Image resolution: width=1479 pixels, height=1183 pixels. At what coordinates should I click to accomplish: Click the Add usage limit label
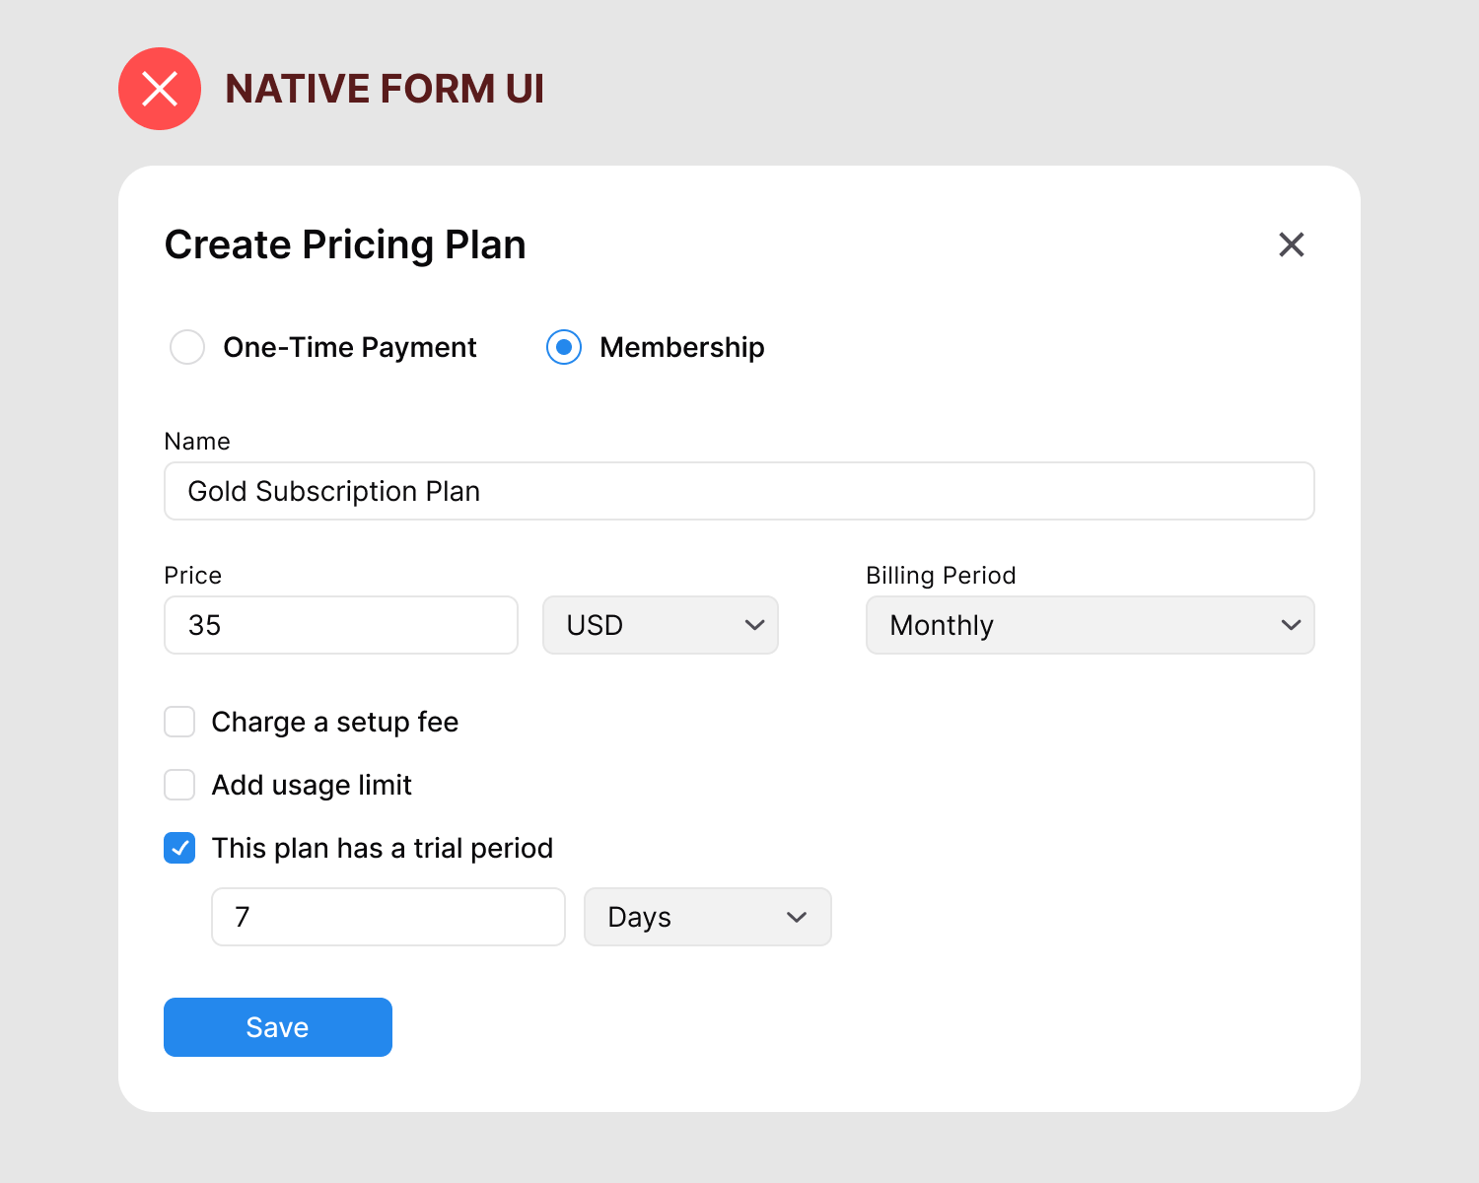coord(312,785)
